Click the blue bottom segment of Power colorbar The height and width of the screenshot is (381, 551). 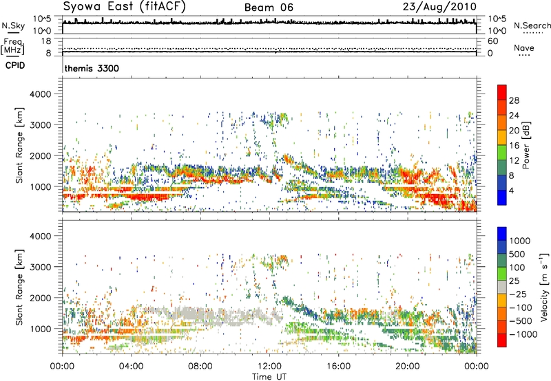(502, 197)
